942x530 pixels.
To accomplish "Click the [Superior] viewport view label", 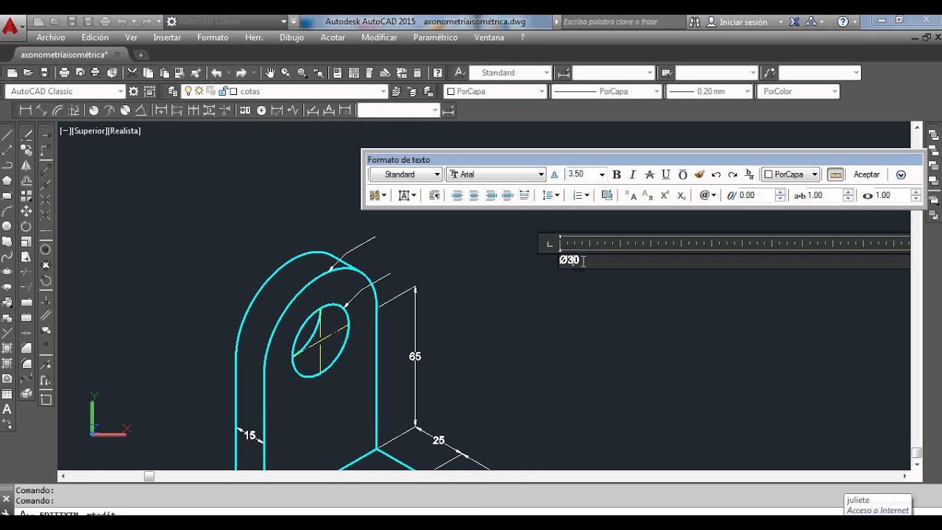I will click(90, 131).
